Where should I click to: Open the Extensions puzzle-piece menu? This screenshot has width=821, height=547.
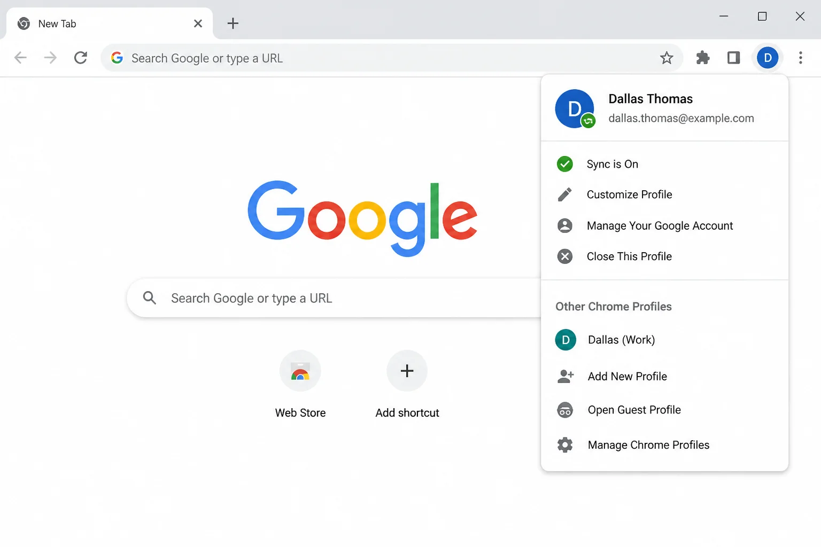[703, 58]
